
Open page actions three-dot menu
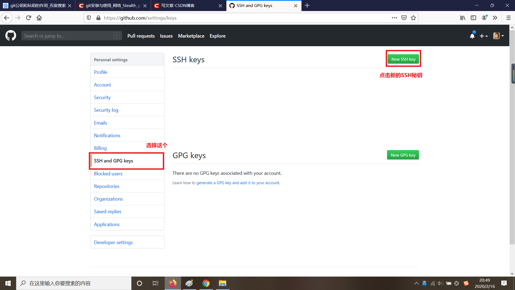click(x=394, y=18)
